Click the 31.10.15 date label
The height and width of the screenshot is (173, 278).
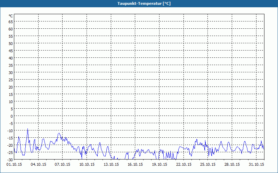(x=256, y=165)
